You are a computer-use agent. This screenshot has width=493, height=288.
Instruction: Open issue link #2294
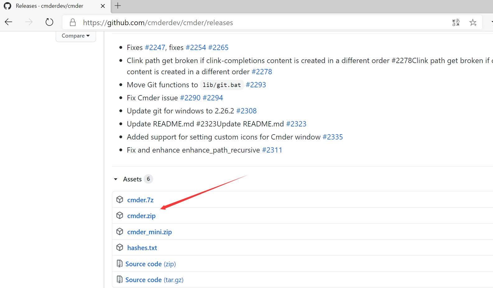pos(213,98)
